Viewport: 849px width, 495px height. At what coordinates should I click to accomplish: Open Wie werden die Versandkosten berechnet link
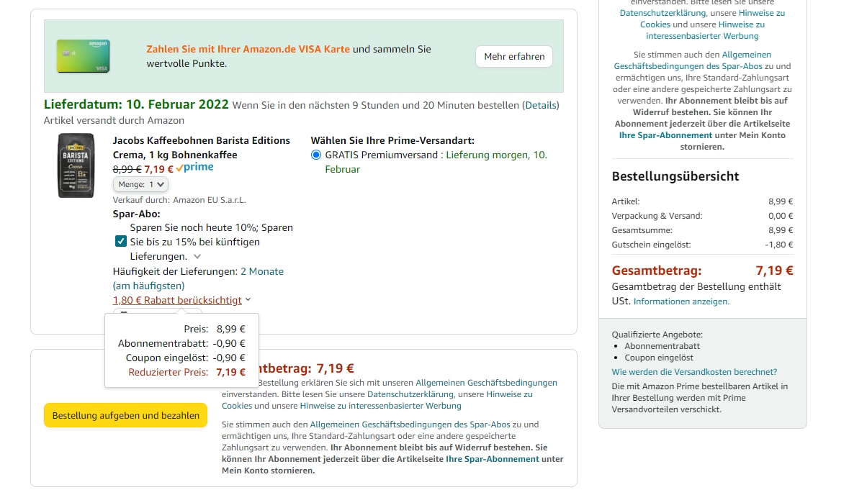tap(694, 372)
